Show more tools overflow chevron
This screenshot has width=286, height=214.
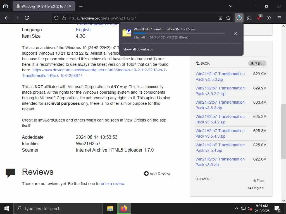[269, 18]
